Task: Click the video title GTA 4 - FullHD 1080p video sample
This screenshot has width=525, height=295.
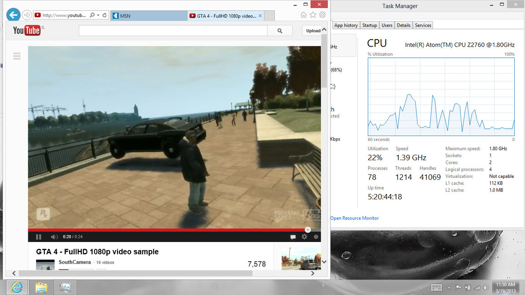Action: click(97, 252)
